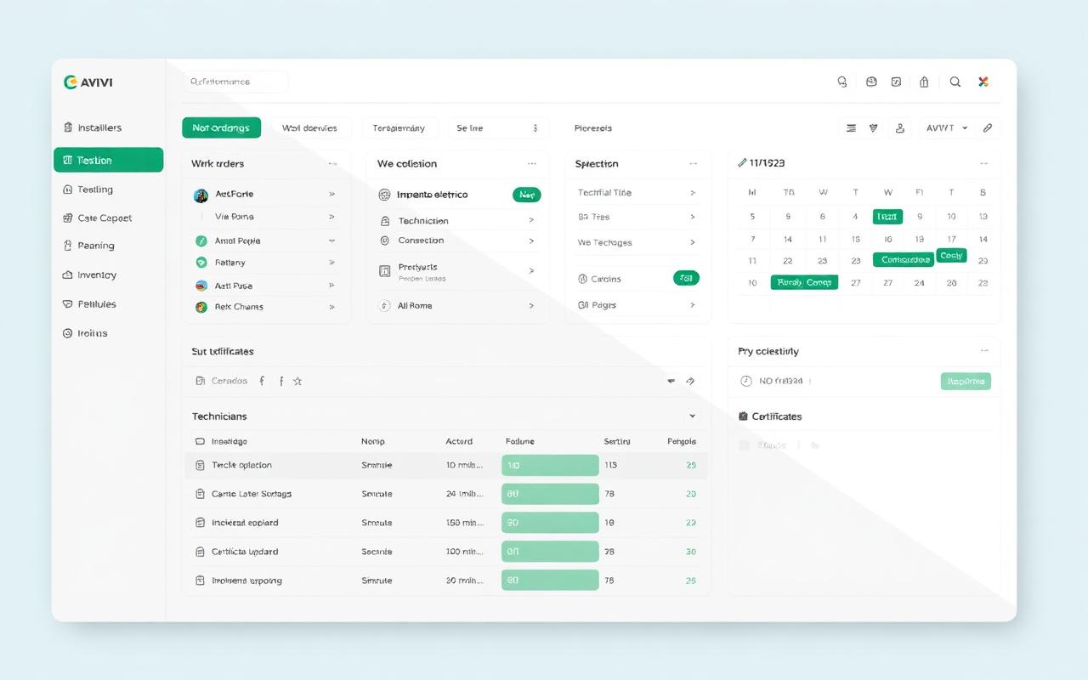Open the list view icon in toolbar
Screen dimensions: 1088x680
click(x=851, y=128)
